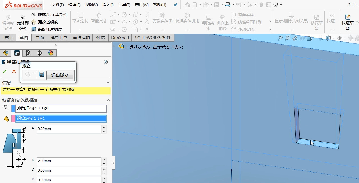Open the Hide/Show Items dropdown arrow
Viewport: 359px width, 183px height.
(x=345, y=38)
